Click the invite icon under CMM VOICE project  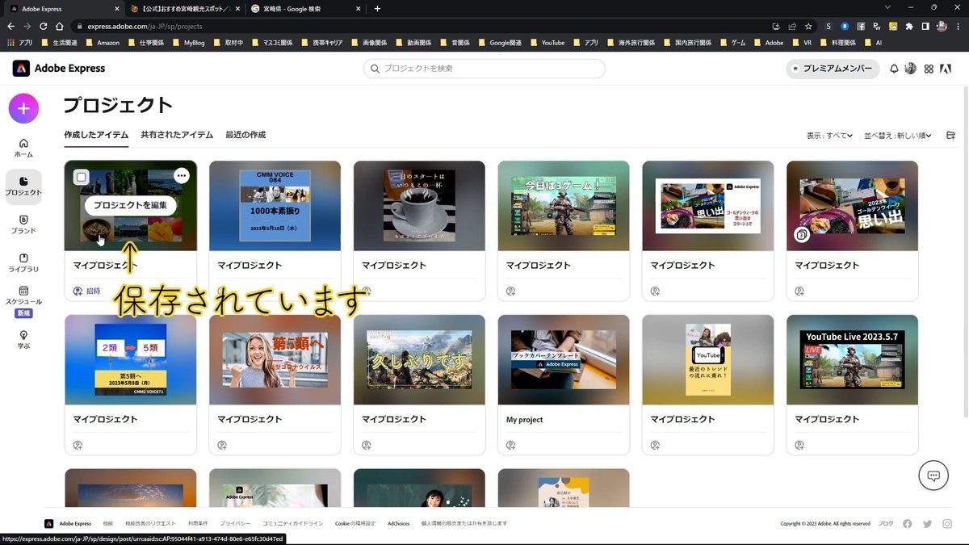[222, 291]
